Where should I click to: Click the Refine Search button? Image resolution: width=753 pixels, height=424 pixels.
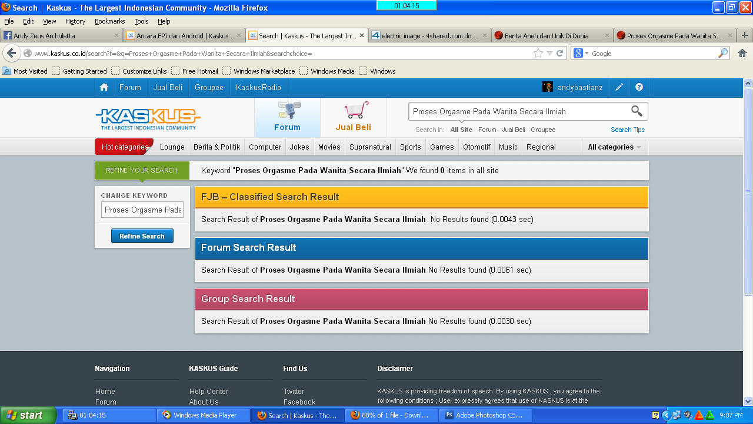click(x=142, y=236)
